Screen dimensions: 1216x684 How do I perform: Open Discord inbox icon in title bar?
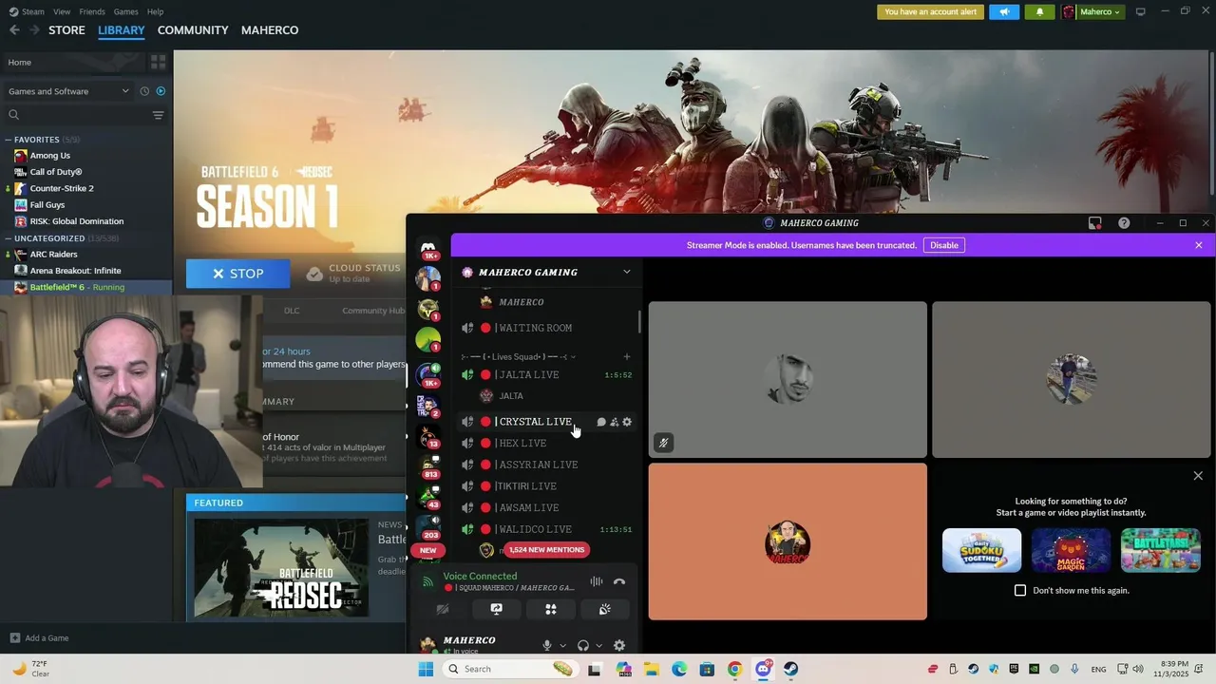(1094, 222)
